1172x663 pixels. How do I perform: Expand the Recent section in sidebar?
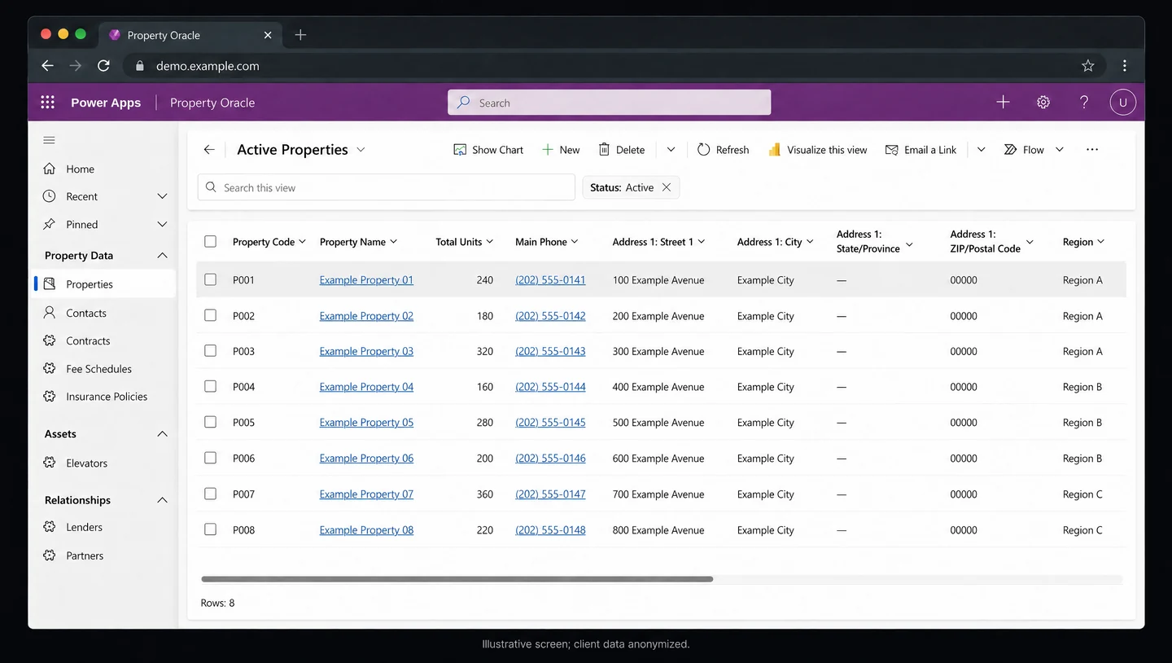coord(162,196)
